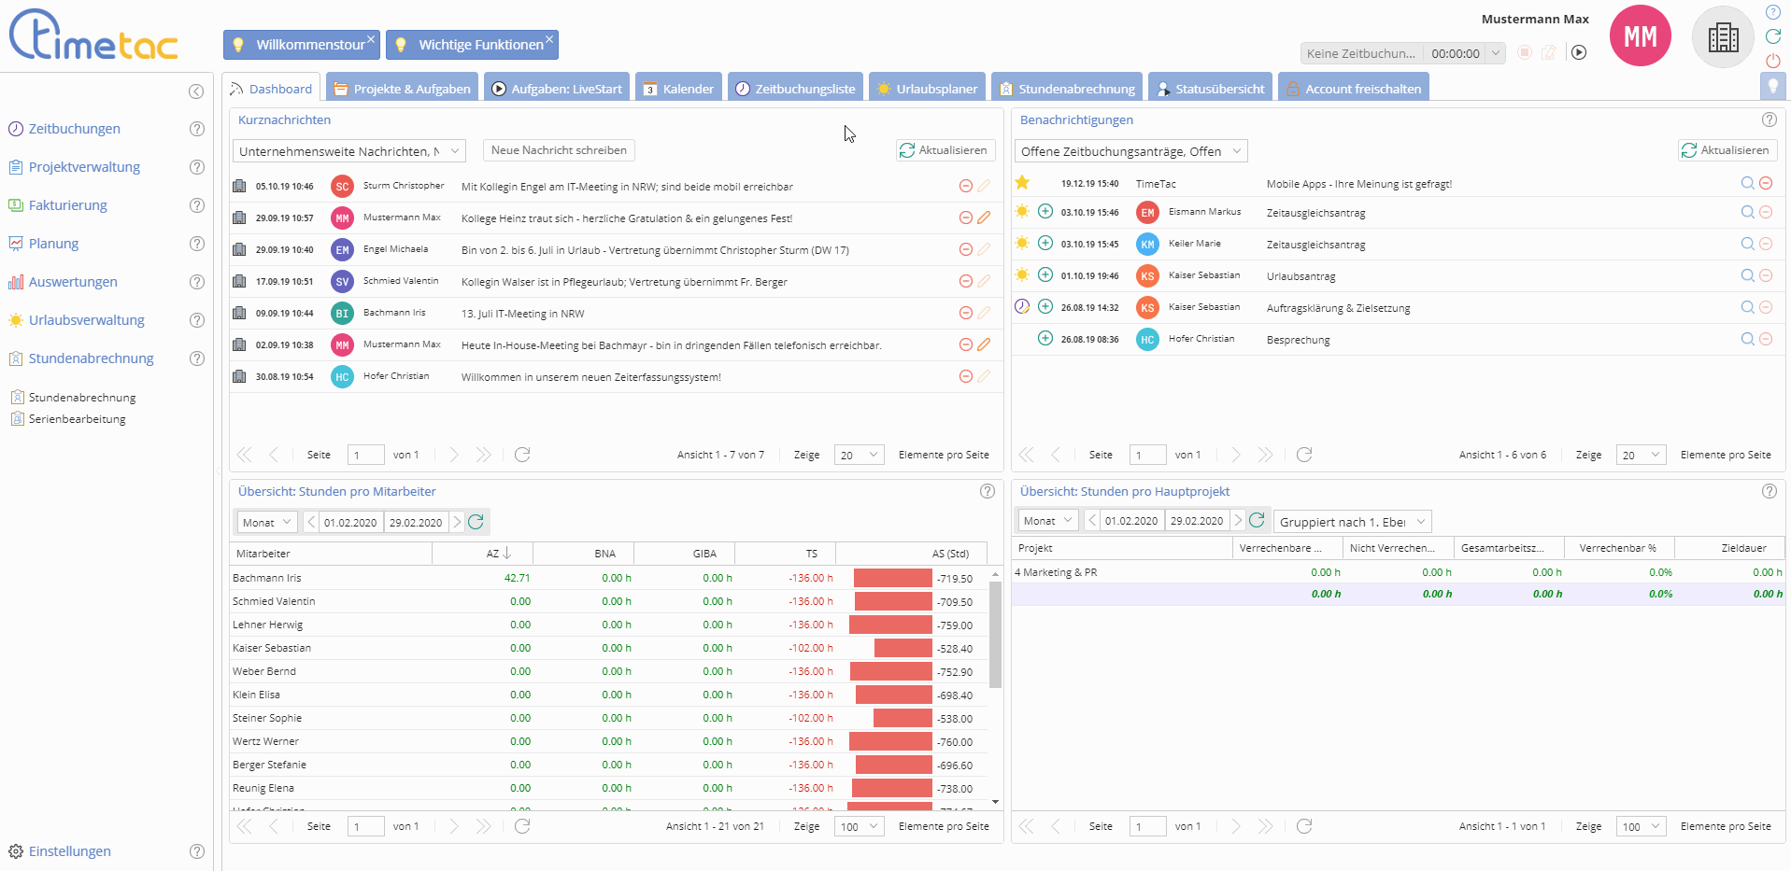Refresh the Stunden pro Mitarbeiter date range
Image resolution: width=1791 pixels, height=871 pixels.
(476, 522)
